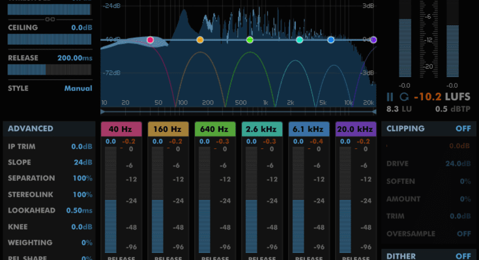Enable Dither using the OFF toggle
The width and height of the screenshot is (479, 260).
[463, 256]
